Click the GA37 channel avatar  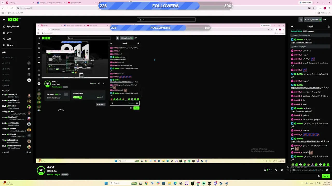pyautogui.click(x=41, y=170)
